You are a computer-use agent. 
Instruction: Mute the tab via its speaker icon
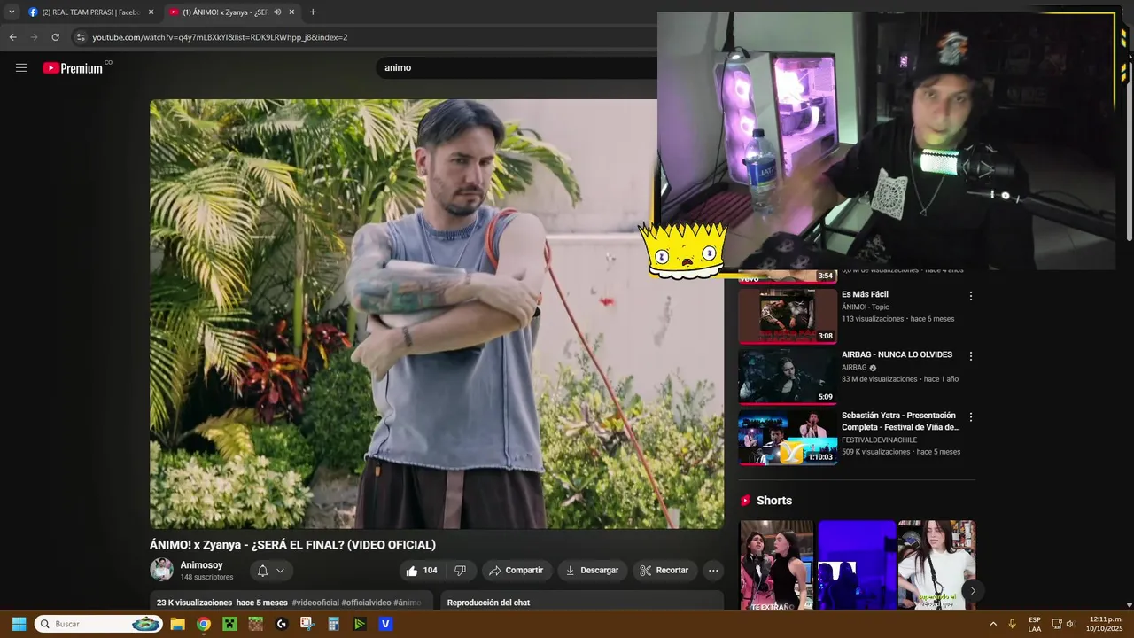[277, 12]
